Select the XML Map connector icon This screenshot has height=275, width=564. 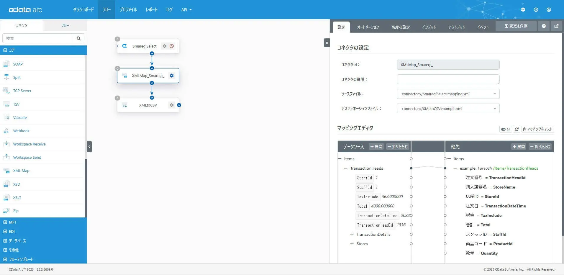(x=6, y=171)
